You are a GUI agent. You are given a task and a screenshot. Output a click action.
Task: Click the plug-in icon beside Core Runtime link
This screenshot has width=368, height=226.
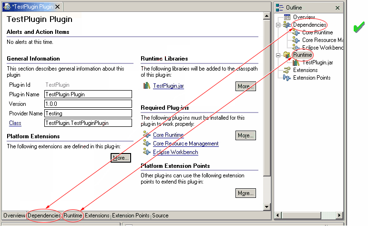coord(147,135)
